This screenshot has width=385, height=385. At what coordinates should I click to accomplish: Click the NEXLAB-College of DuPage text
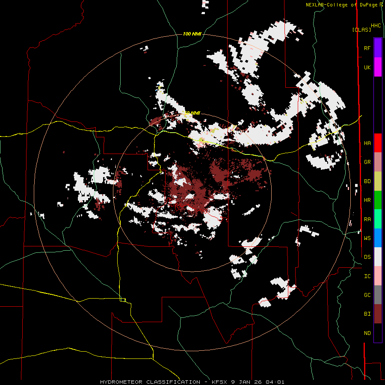[342, 5]
